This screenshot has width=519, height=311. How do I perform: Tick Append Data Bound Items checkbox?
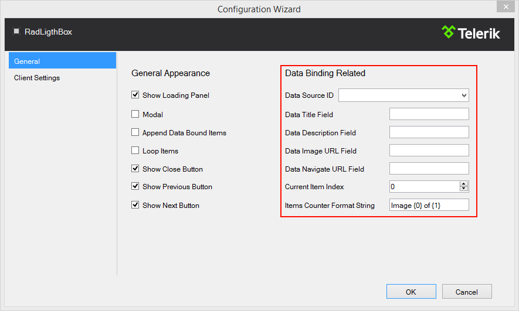point(135,132)
